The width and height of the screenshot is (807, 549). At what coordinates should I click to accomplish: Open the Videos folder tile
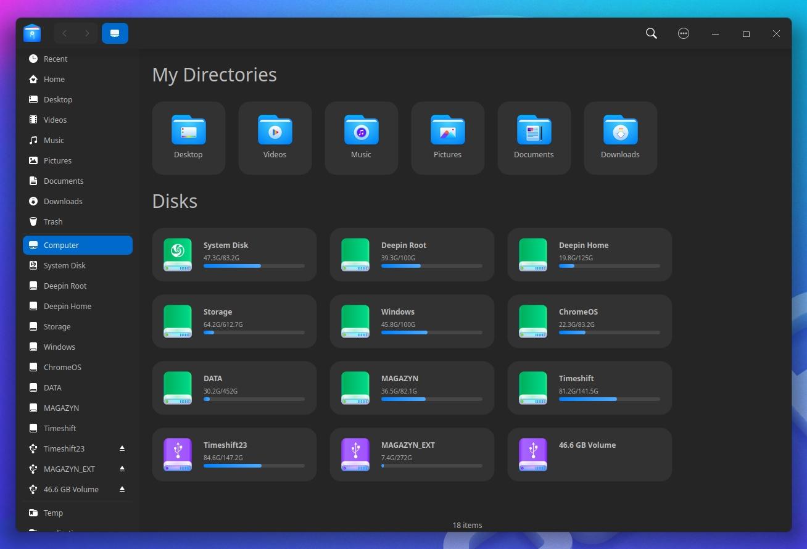pyautogui.click(x=275, y=138)
